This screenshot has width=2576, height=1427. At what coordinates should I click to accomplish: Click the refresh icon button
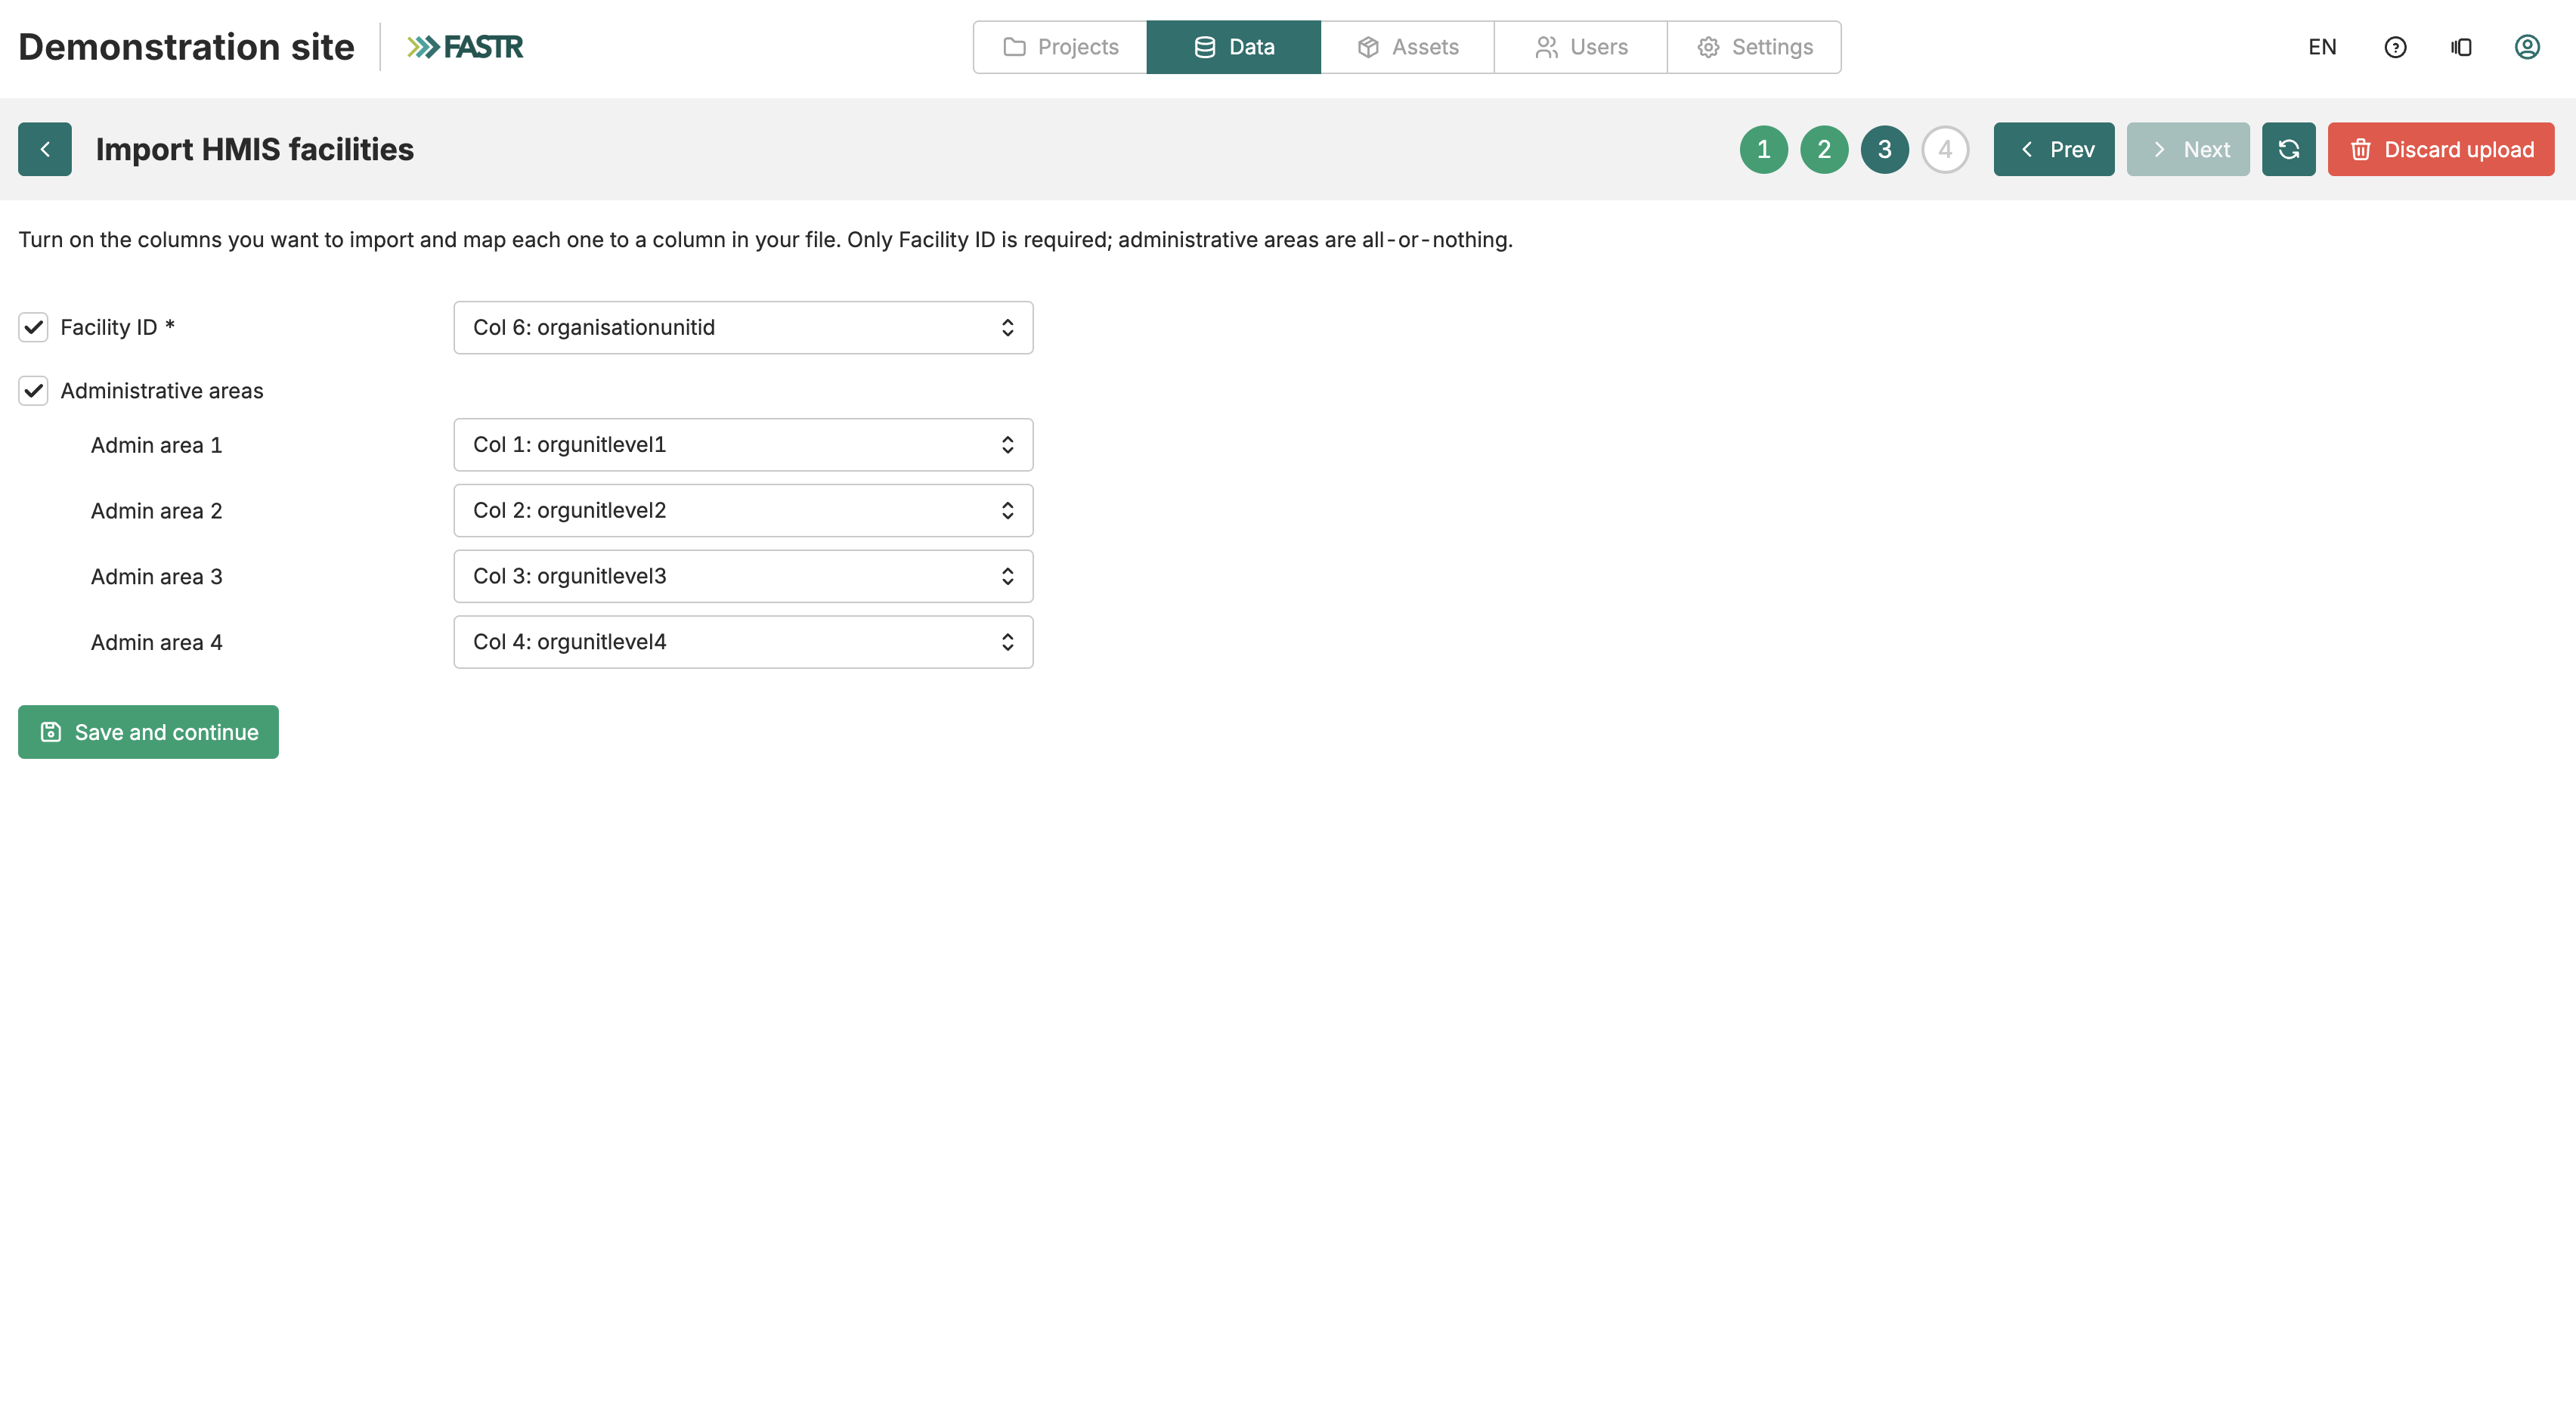(x=2288, y=149)
